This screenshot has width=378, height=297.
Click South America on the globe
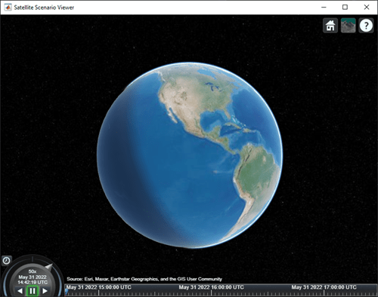[x=257, y=182]
